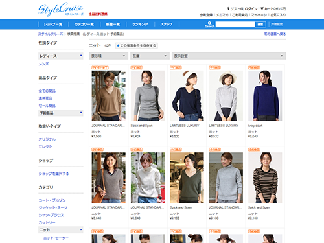The width and height of the screenshot is (324, 243).
Task: Open the メルマガ link
Action: pos(222,15)
